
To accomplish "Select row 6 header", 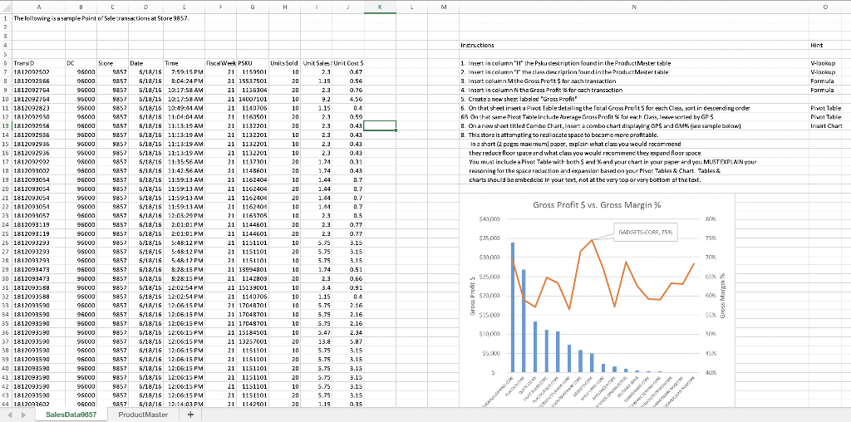I will point(3,62).
